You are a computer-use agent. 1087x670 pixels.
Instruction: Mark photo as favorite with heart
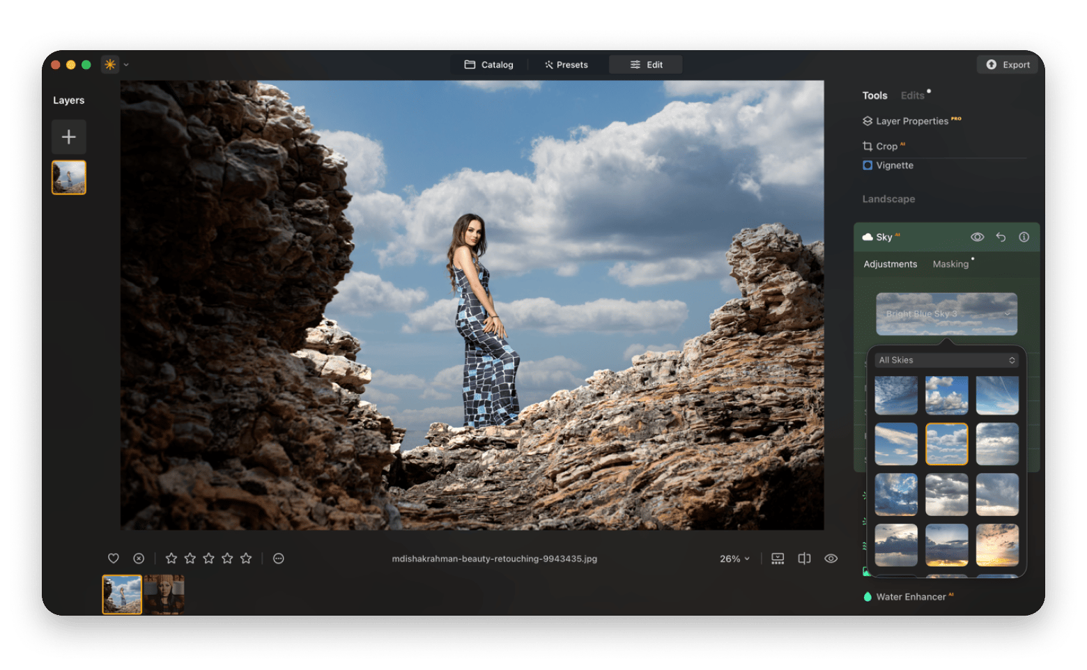pyautogui.click(x=114, y=559)
